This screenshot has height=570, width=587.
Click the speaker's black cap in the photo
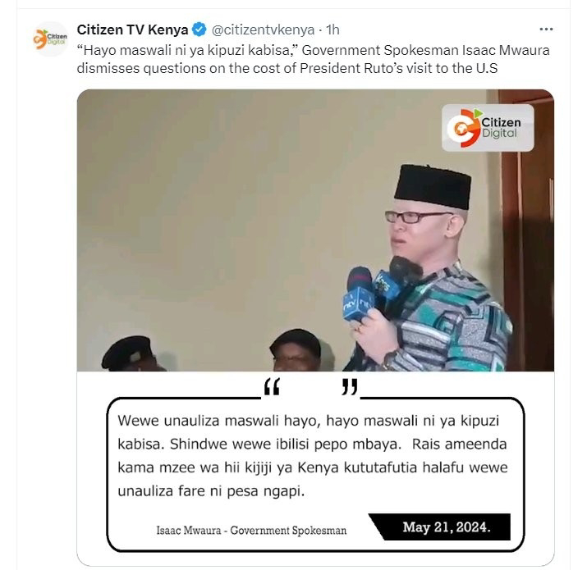click(x=433, y=186)
